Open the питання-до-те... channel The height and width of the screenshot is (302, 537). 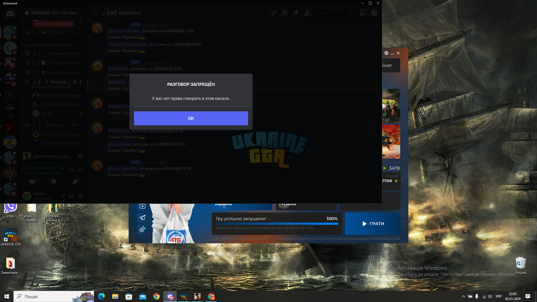[x=54, y=53]
